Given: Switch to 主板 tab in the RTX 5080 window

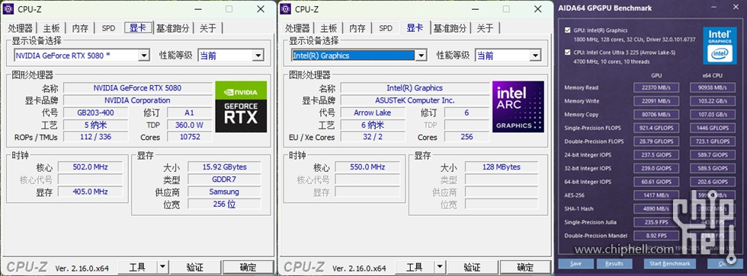Looking at the screenshot, I should [52, 28].
